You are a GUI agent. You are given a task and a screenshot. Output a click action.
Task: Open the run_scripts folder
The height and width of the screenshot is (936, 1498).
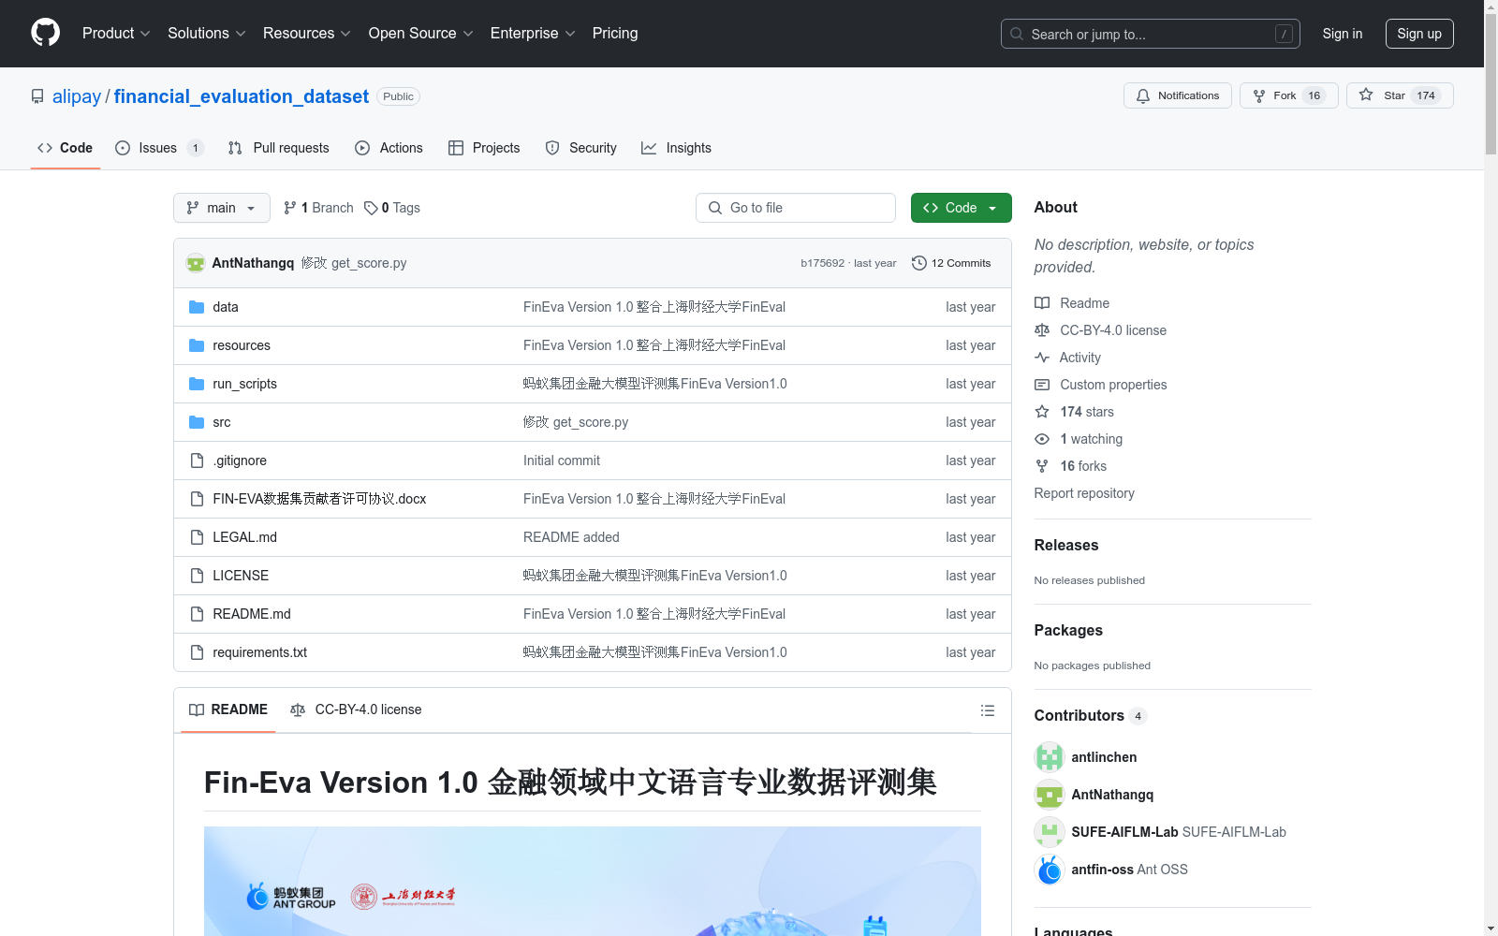click(x=244, y=384)
